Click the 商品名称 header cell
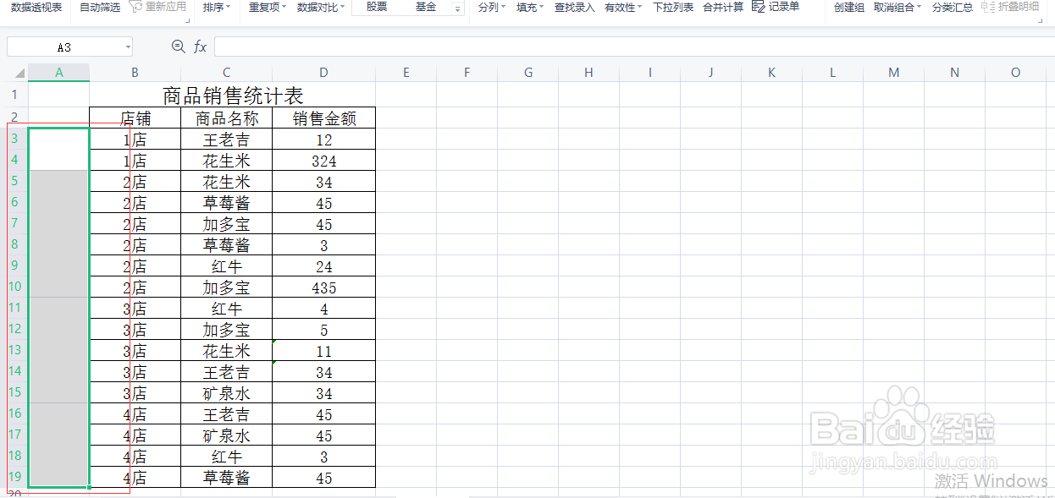1055x498 pixels. [227, 118]
